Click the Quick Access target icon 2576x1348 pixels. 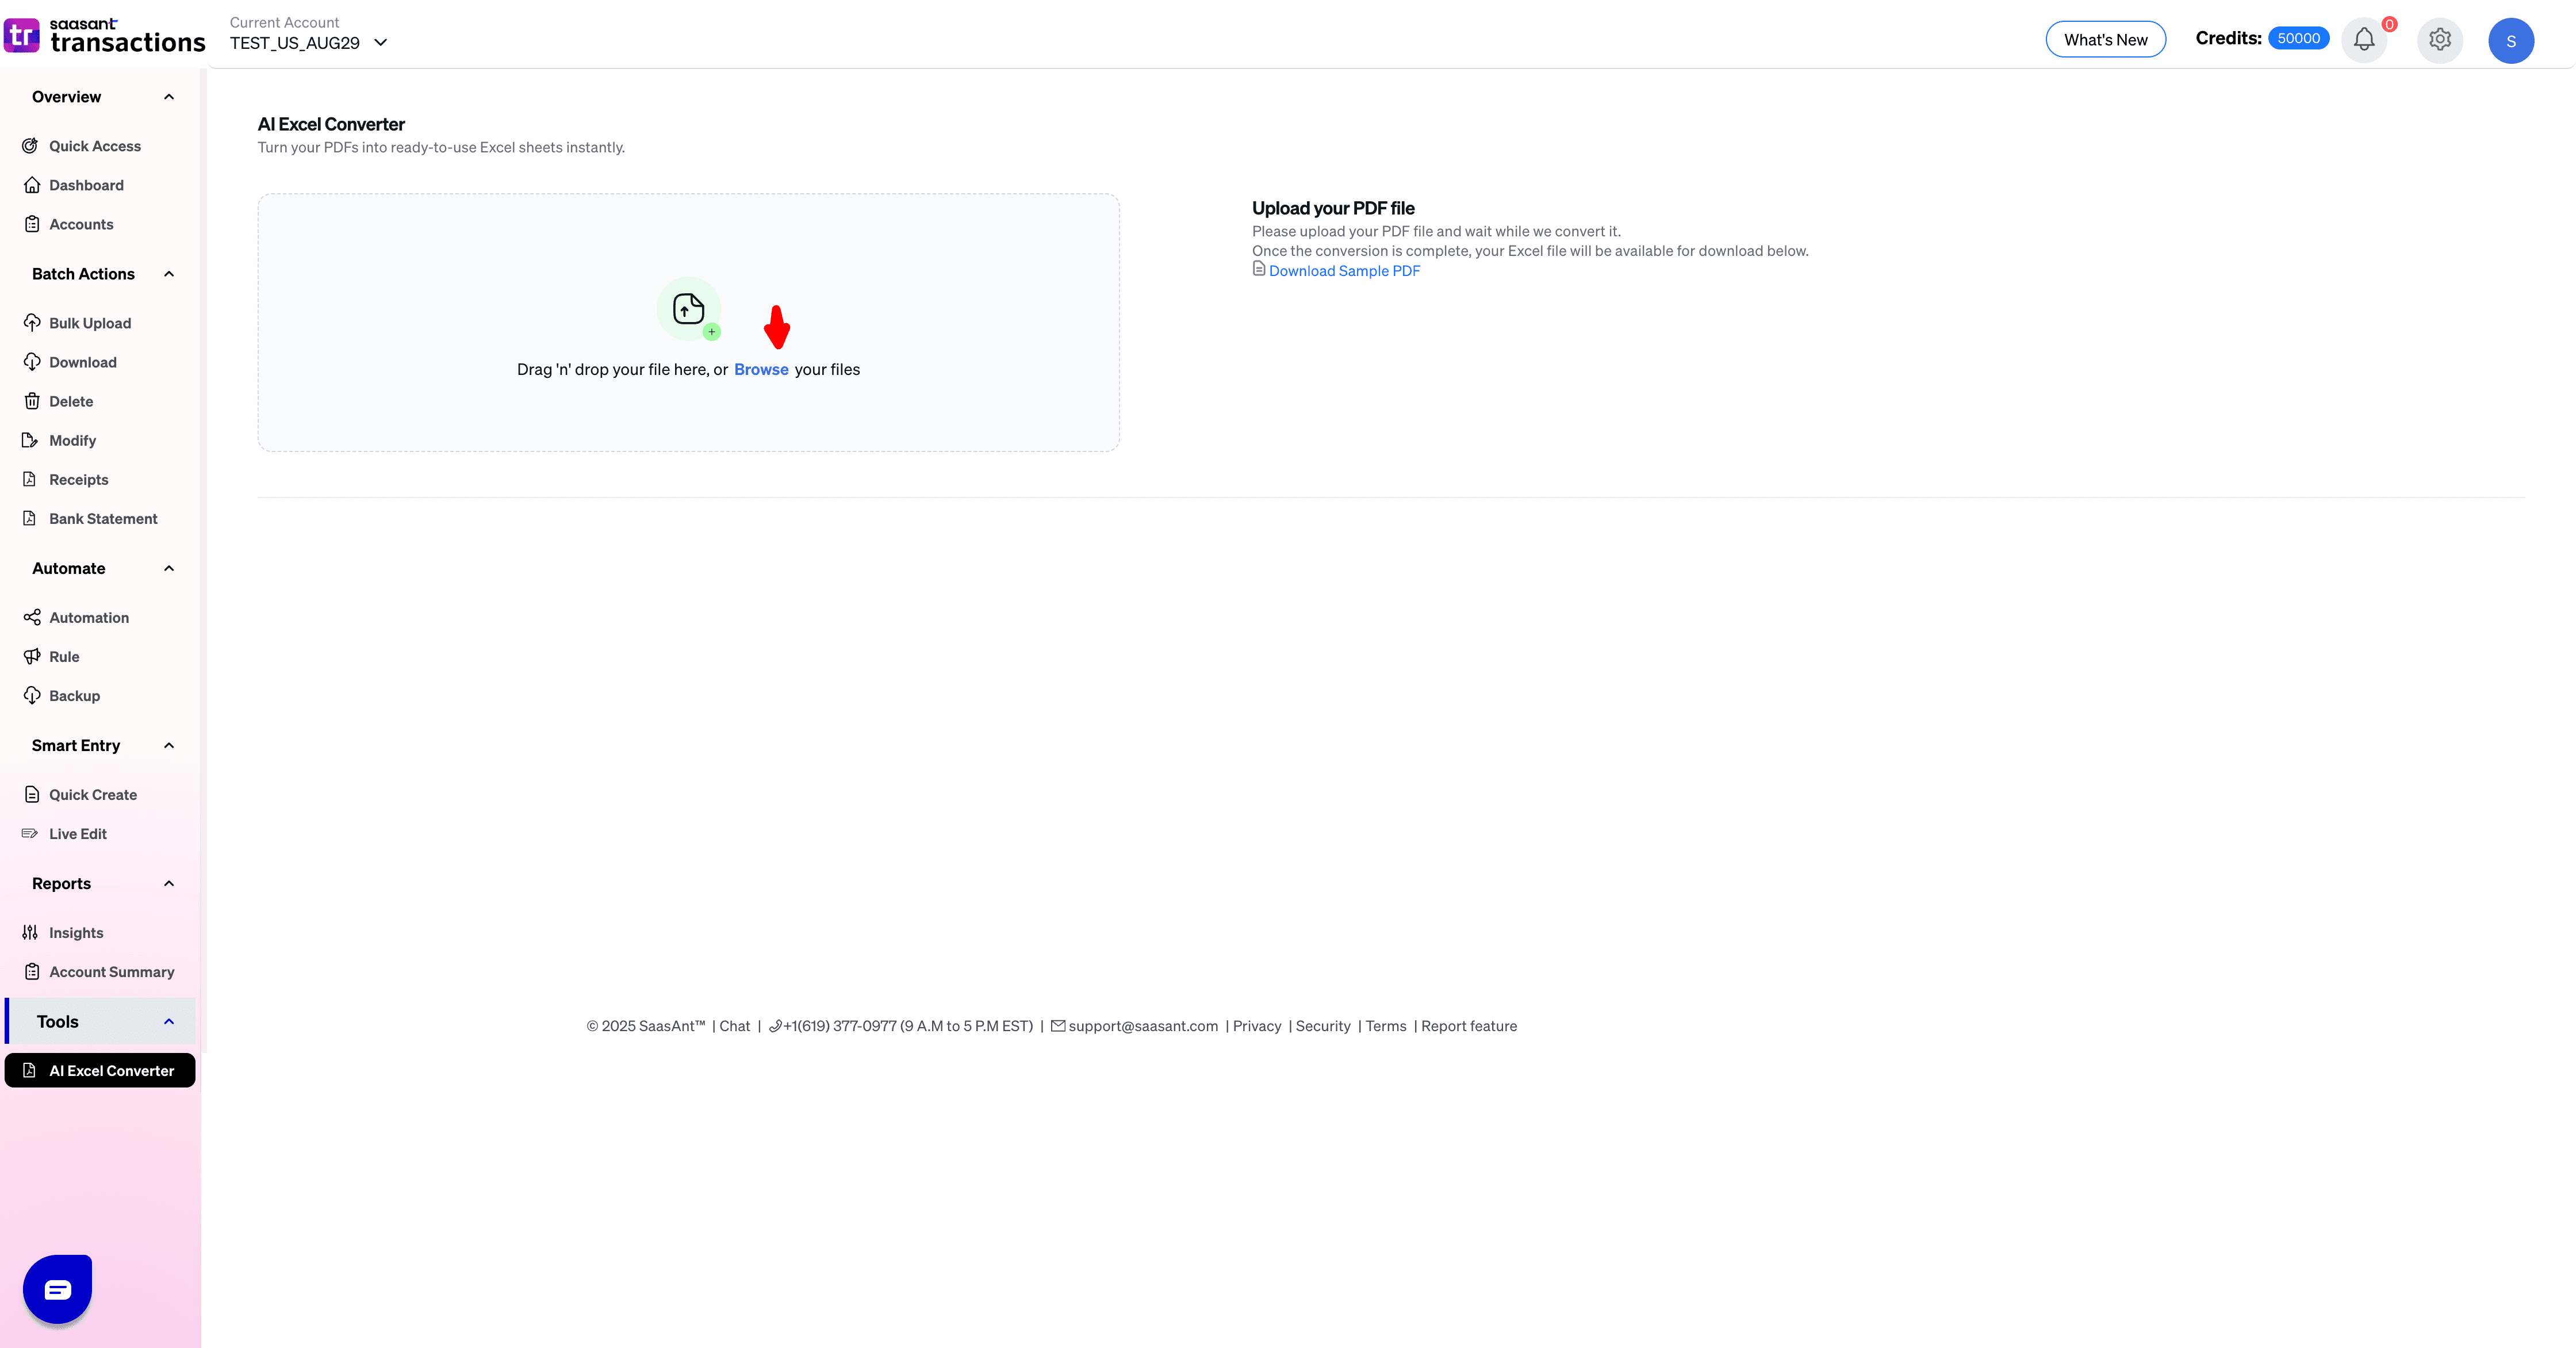(x=31, y=146)
